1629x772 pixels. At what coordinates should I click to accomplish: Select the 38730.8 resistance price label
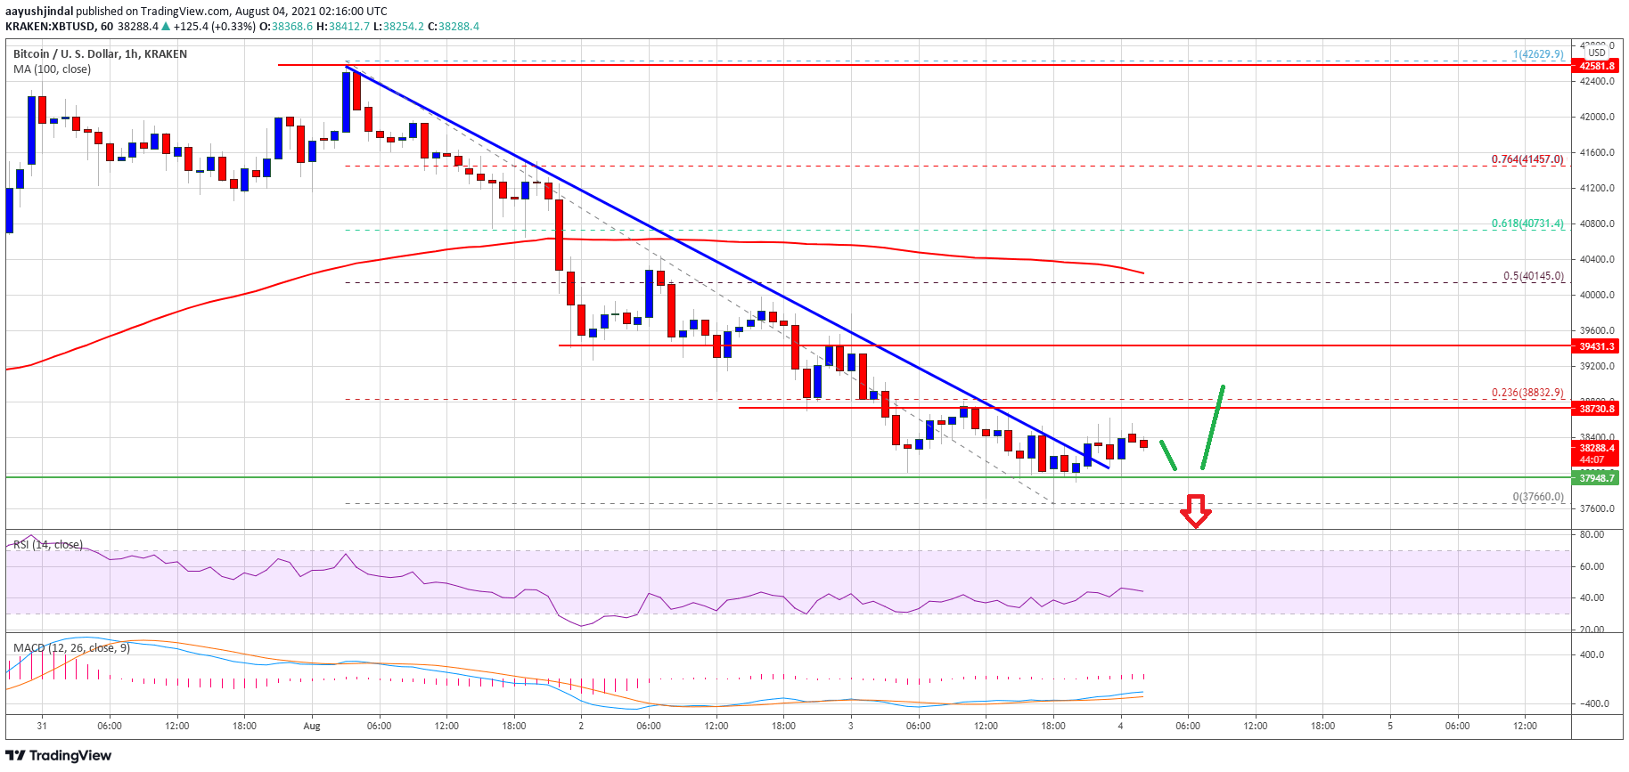coord(1597,409)
